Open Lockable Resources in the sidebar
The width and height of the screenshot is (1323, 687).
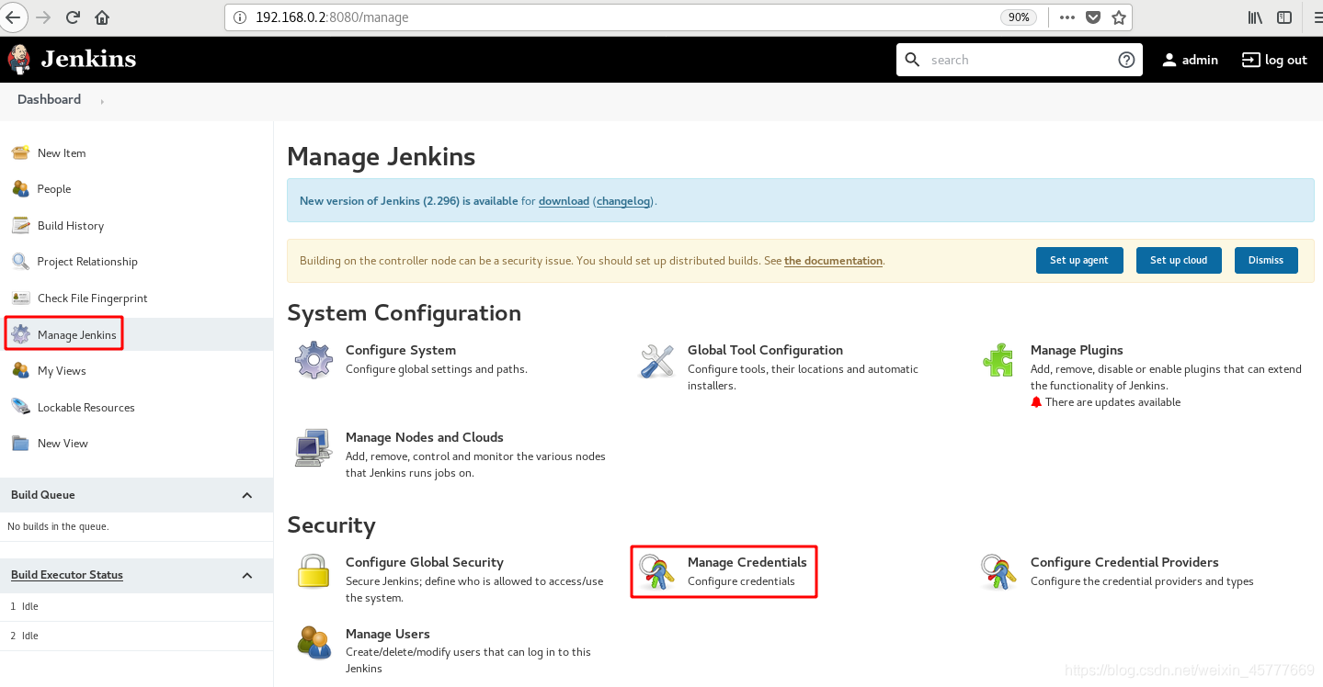coord(86,408)
